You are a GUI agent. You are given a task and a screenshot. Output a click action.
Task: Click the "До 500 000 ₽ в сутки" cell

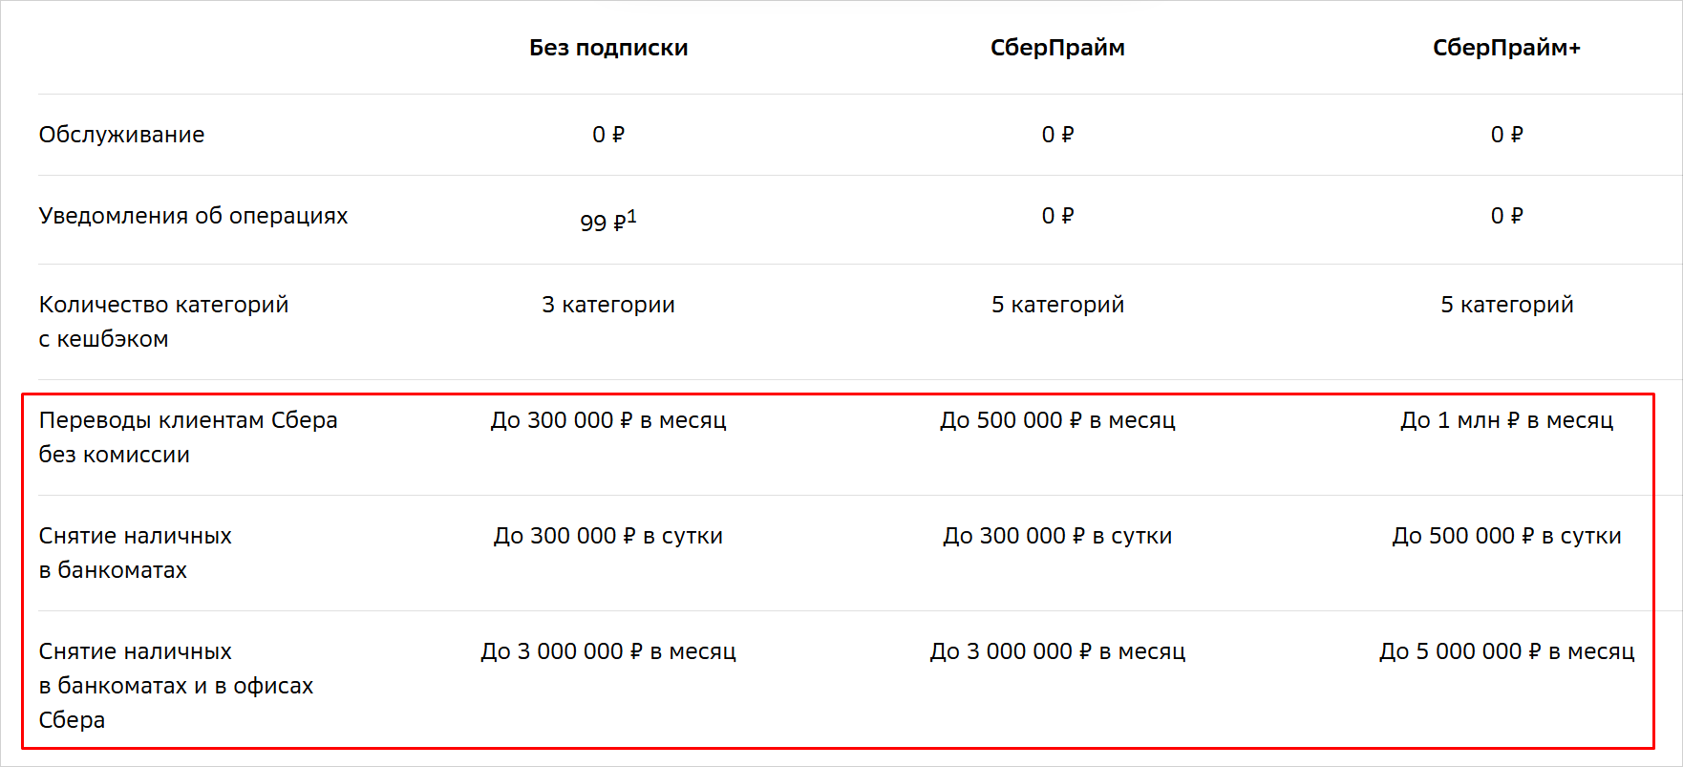click(1506, 536)
